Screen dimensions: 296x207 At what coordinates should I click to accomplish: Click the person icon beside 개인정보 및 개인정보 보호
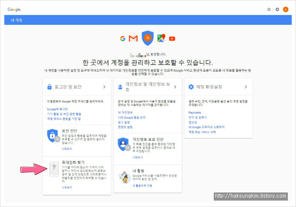point(120,87)
